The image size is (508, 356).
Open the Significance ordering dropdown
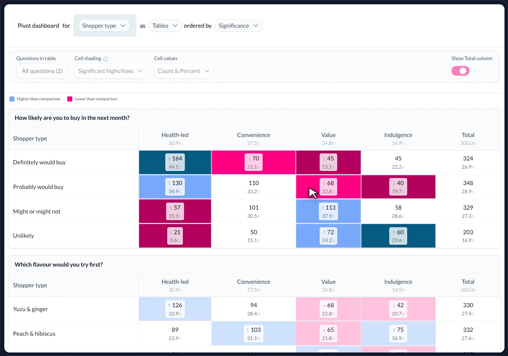(238, 26)
